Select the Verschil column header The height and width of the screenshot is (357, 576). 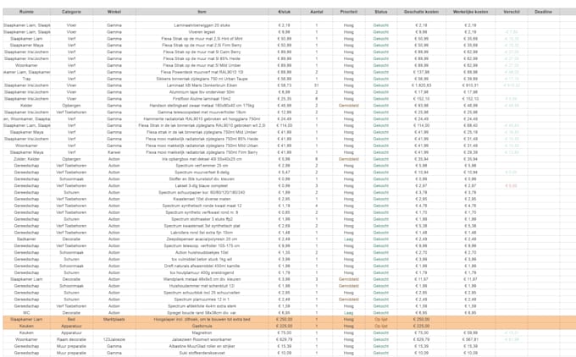(512, 12)
